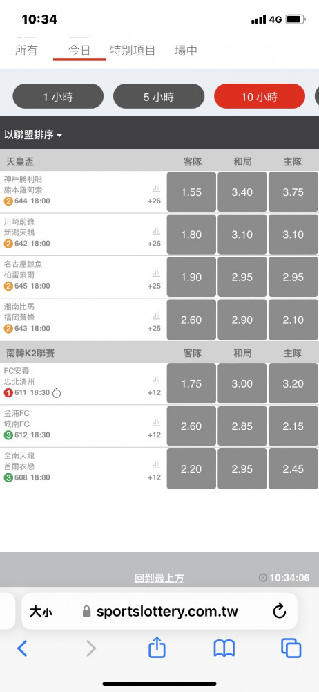This screenshot has height=692, width=319.
Task: Expand +12 more bets for 金浦FC match
Action: pyautogui.click(x=154, y=435)
